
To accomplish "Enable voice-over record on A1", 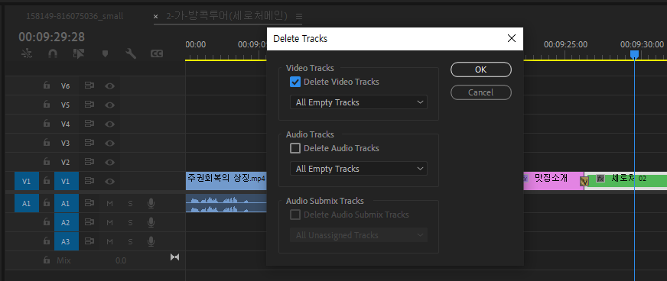I will click(x=151, y=203).
